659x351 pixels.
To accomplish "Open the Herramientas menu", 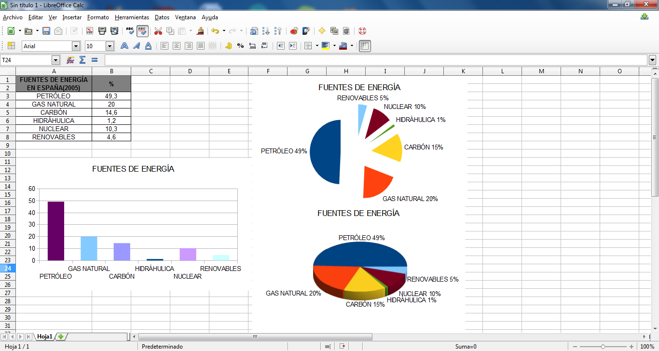I will point(132,17).
